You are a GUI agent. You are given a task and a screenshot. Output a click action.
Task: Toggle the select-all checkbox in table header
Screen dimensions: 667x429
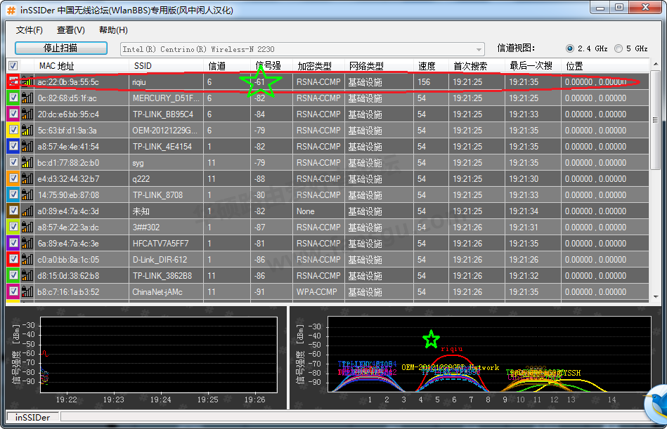click(13, 65)
